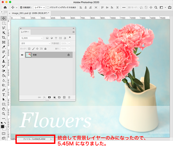
Task: Toggle lock image pixels brush icon
Action: (34, 49)
